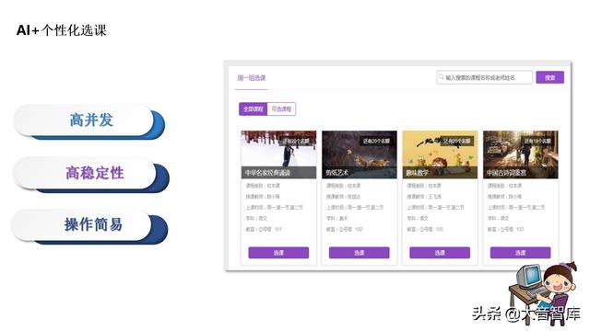This screenshot has height=331, width=590.
Task: Click remaining-seats badge on 中华名家经典诵读 card
Action: click(296, 141)
